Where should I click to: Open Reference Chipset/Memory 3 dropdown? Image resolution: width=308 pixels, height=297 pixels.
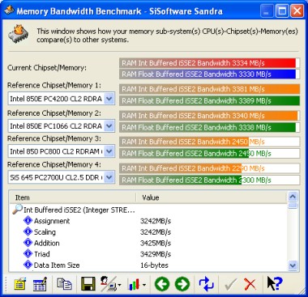click(x=109, y=151)
